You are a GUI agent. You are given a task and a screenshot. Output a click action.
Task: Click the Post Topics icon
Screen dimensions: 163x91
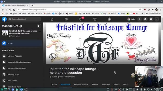point(4,81)
